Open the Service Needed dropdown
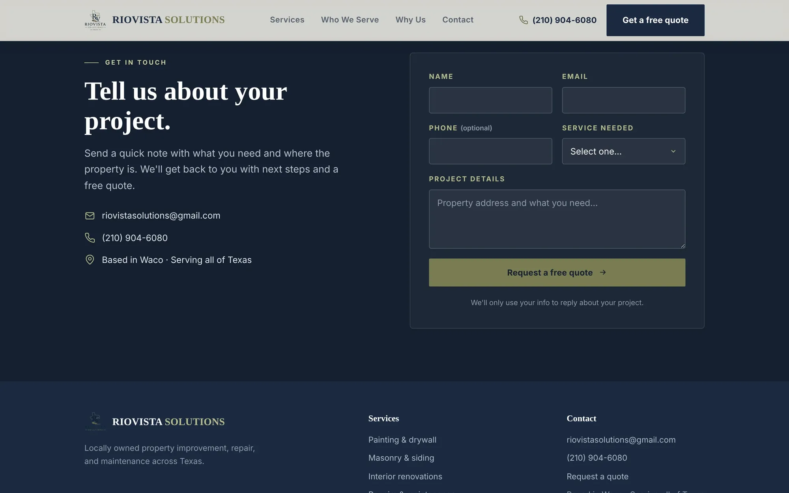This screenshot has width=789, height=493. [623, 151]
